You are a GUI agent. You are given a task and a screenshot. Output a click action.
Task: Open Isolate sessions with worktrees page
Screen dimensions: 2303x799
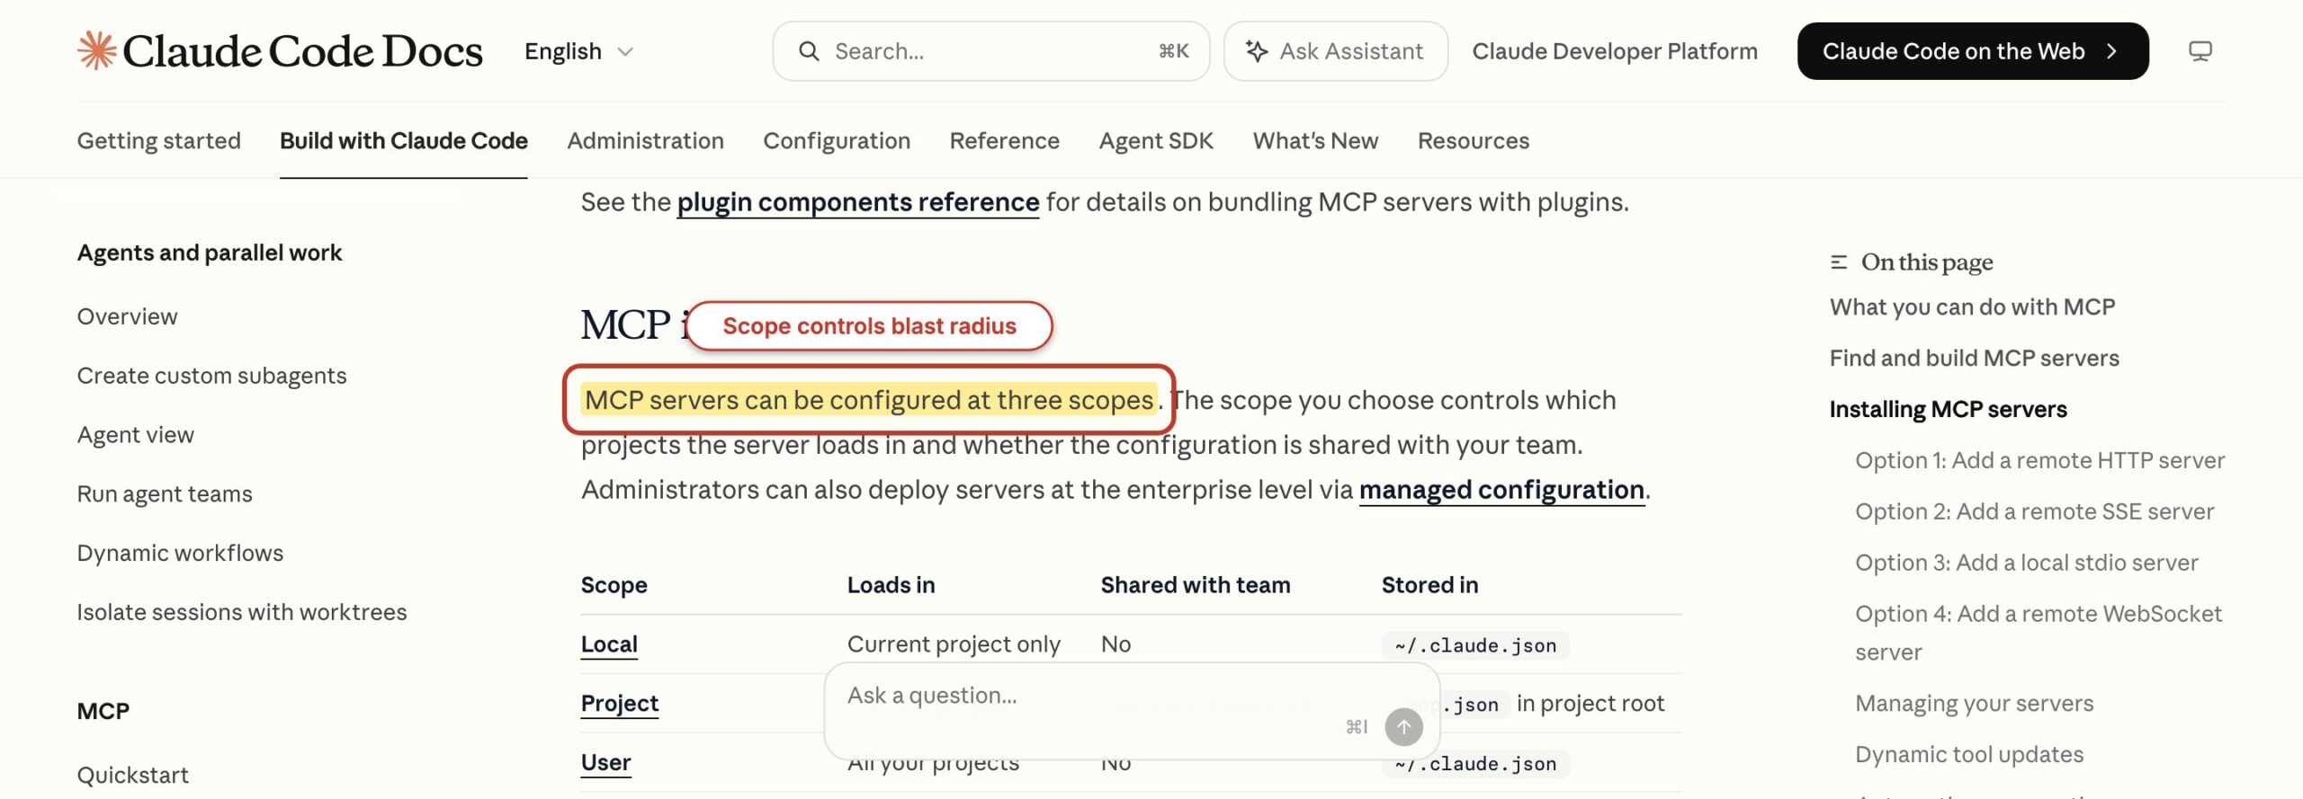point(241,613)
